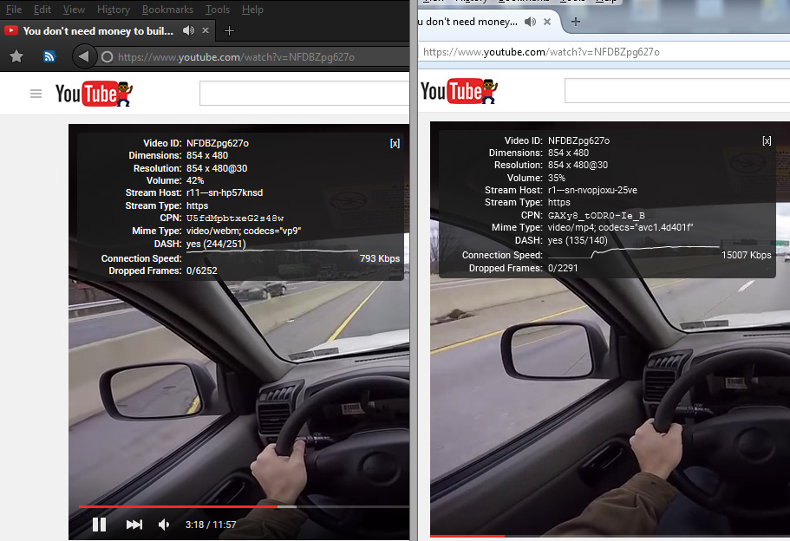Mute the left player's volume speaker icon

point(164,525)
